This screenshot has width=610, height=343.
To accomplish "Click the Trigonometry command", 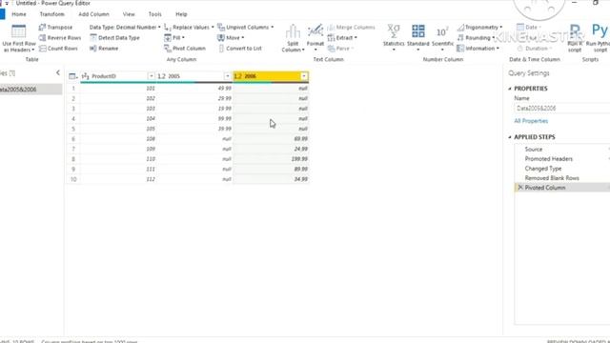I will [479, 28].
